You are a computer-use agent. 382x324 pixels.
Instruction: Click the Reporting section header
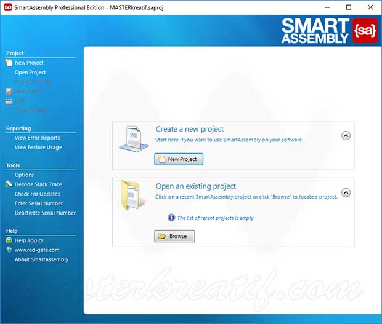point(18,128)
